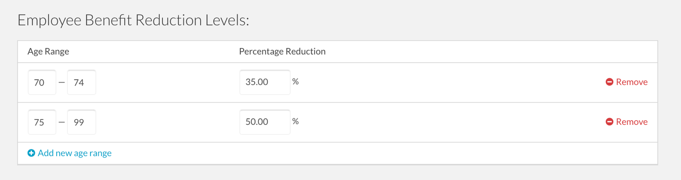Click the Percentage Reduction column header

282,51
